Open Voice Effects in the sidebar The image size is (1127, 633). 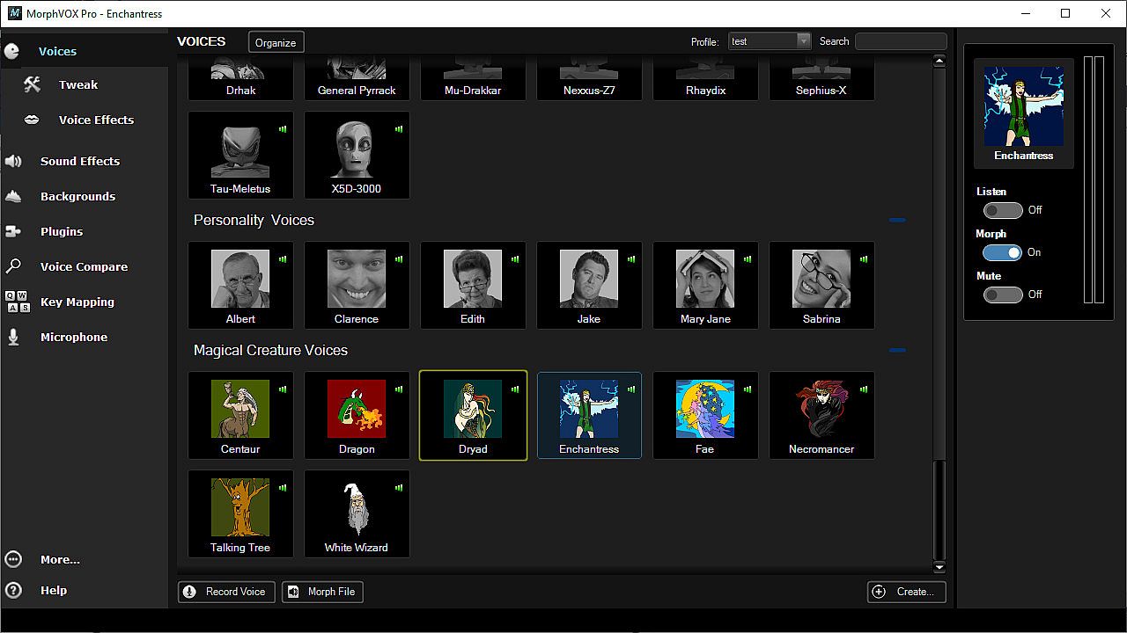point(96,120)
